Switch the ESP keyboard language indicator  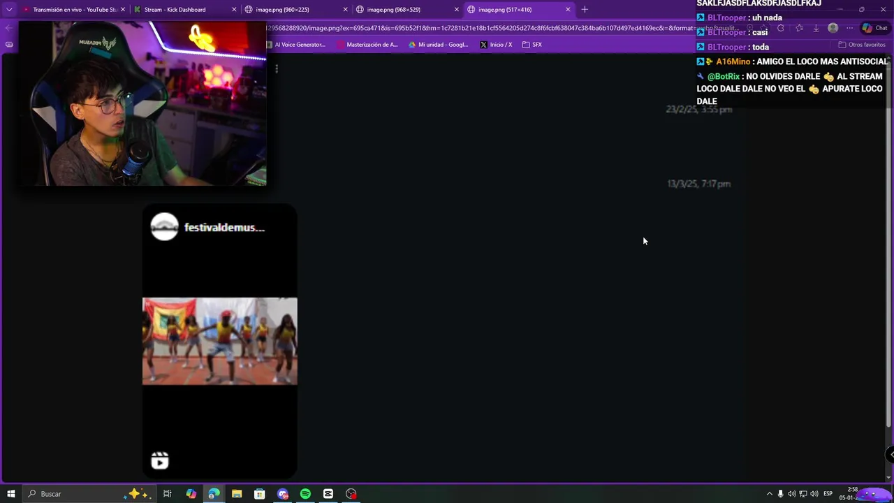point(828,494)
